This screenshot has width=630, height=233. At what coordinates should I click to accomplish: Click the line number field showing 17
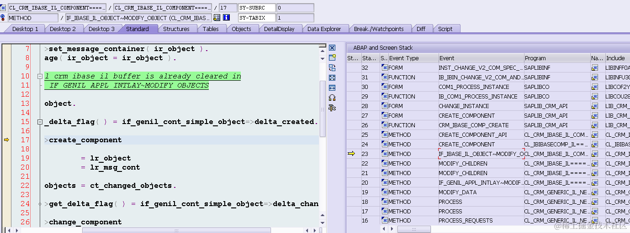tap(228, 8)
